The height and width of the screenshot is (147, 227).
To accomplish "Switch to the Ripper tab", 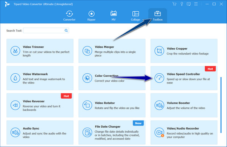I will [91, 16].
